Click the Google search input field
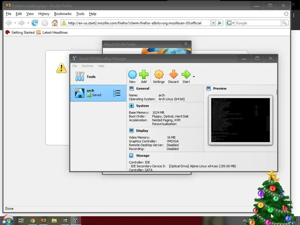Viewport: 300px width, 225px height. click(258, 23)
